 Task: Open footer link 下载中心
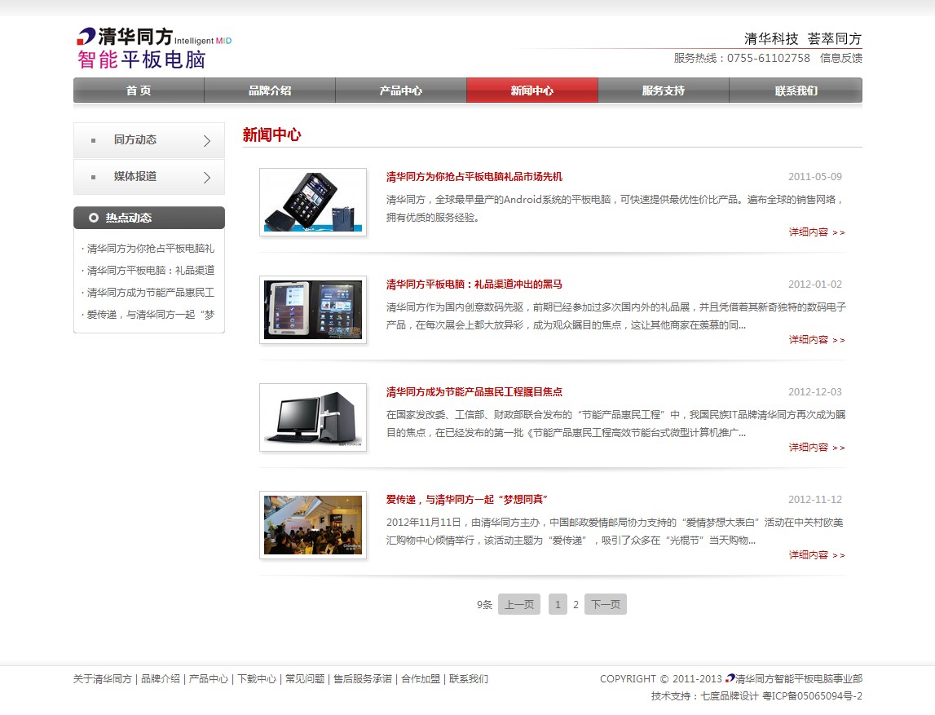pos(257,678)
